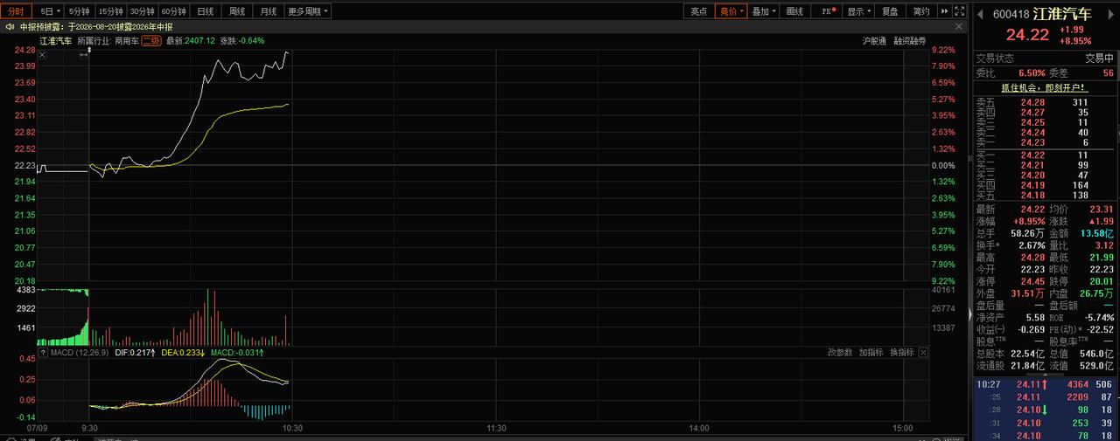Click the 跌停 20.01 limit-down value
This screenshot has height=441, width=1120.
coord(1100,282)
